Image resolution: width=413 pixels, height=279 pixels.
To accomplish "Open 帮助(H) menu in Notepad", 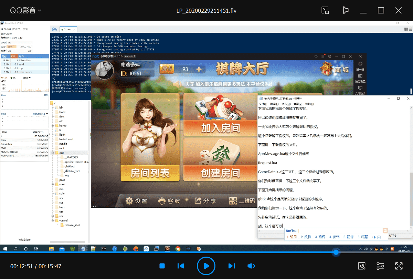I will pyautogui.click(x=309, y=104).
